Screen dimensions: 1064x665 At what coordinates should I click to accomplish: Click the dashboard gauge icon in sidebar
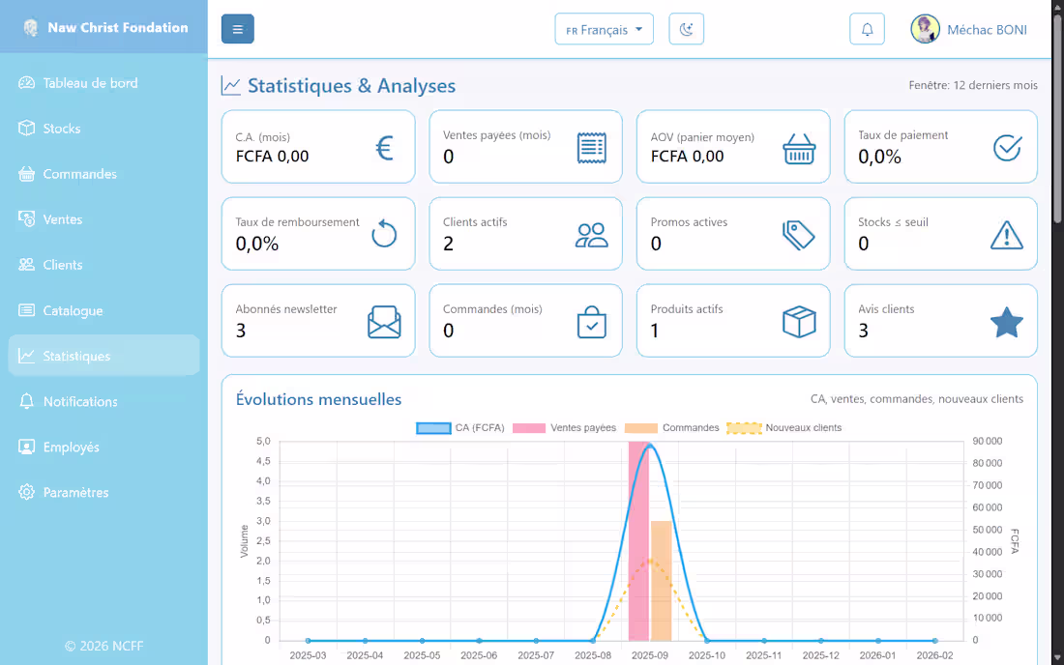26,83
